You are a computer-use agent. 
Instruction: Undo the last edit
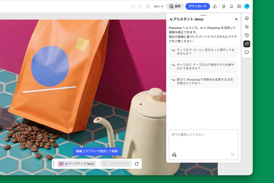133,6
